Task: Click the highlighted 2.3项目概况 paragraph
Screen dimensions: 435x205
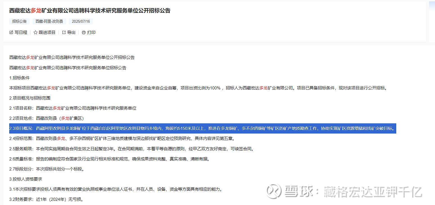Action: point(203,128)
